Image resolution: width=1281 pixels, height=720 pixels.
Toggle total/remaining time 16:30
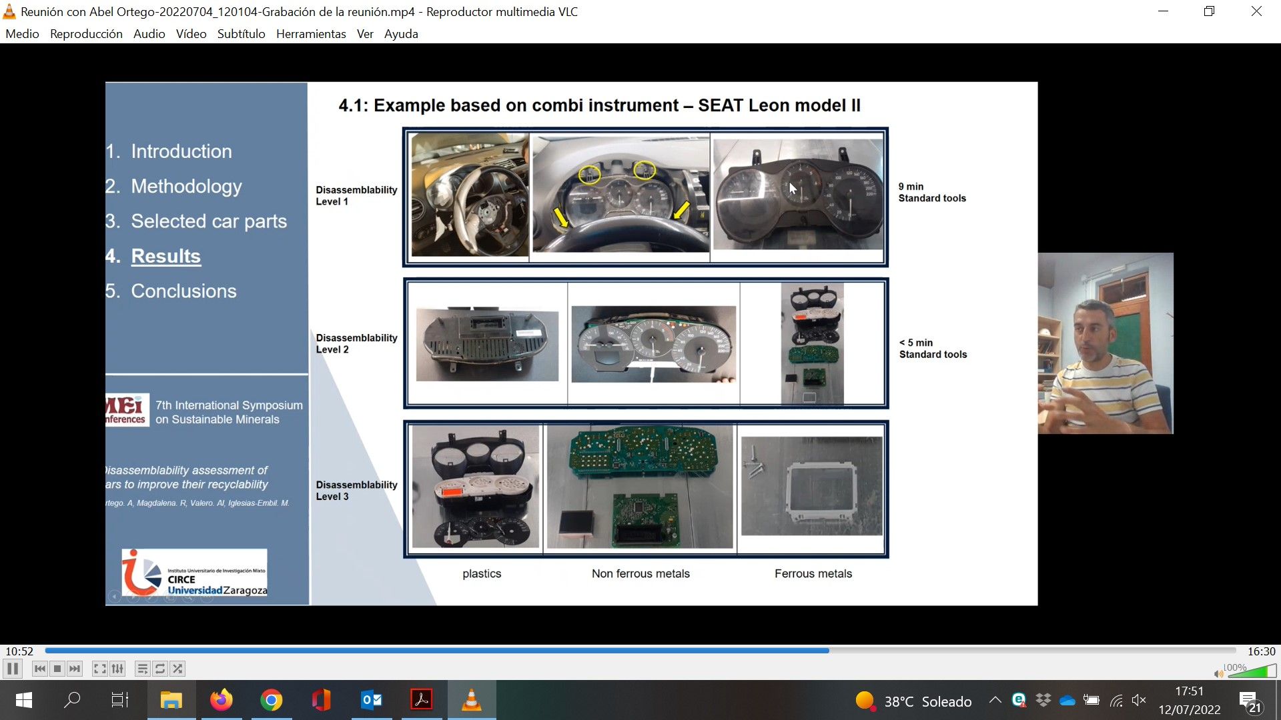pyautogui.click(x=1261, y=651)
